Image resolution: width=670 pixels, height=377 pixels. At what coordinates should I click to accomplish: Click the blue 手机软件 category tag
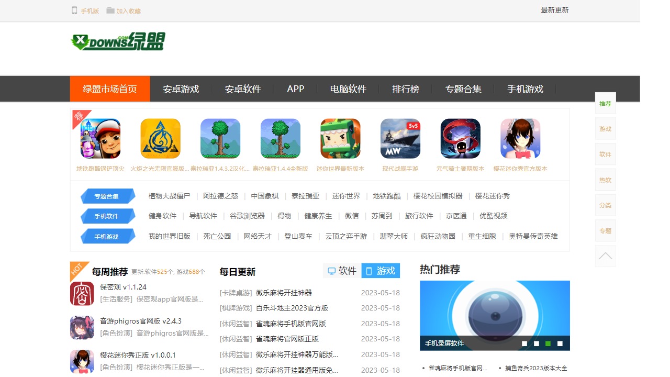tap(108, 216)
